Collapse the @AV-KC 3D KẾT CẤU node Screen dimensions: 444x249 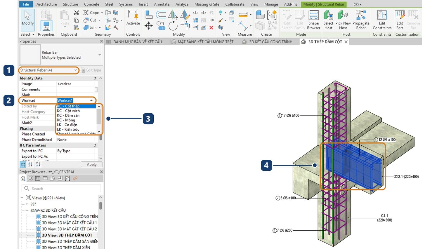(x=27, y=210)
